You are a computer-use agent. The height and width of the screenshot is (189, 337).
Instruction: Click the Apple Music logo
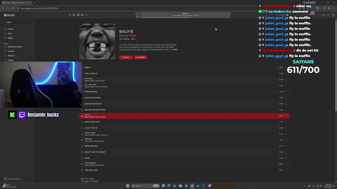[x=9, y=15]
